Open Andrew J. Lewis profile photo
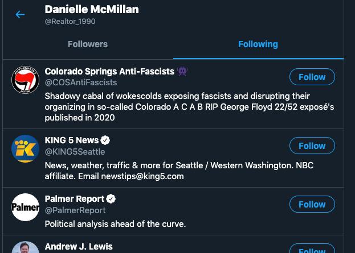Viewport: 355px width, 253px height. point(25,248)
